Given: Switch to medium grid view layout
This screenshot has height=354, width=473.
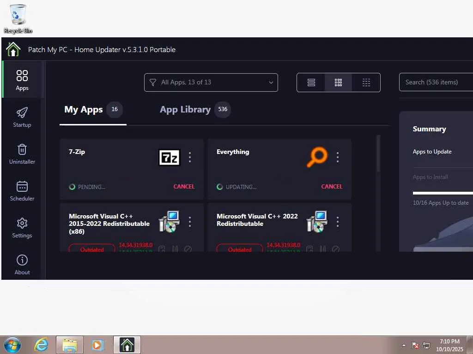Looking at the screenshot, I should 338,83.
